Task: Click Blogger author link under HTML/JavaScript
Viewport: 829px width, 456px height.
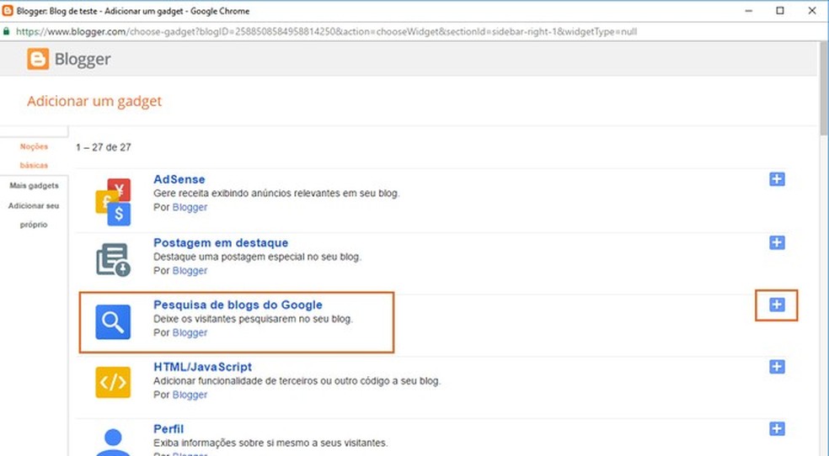Action: 190,395
